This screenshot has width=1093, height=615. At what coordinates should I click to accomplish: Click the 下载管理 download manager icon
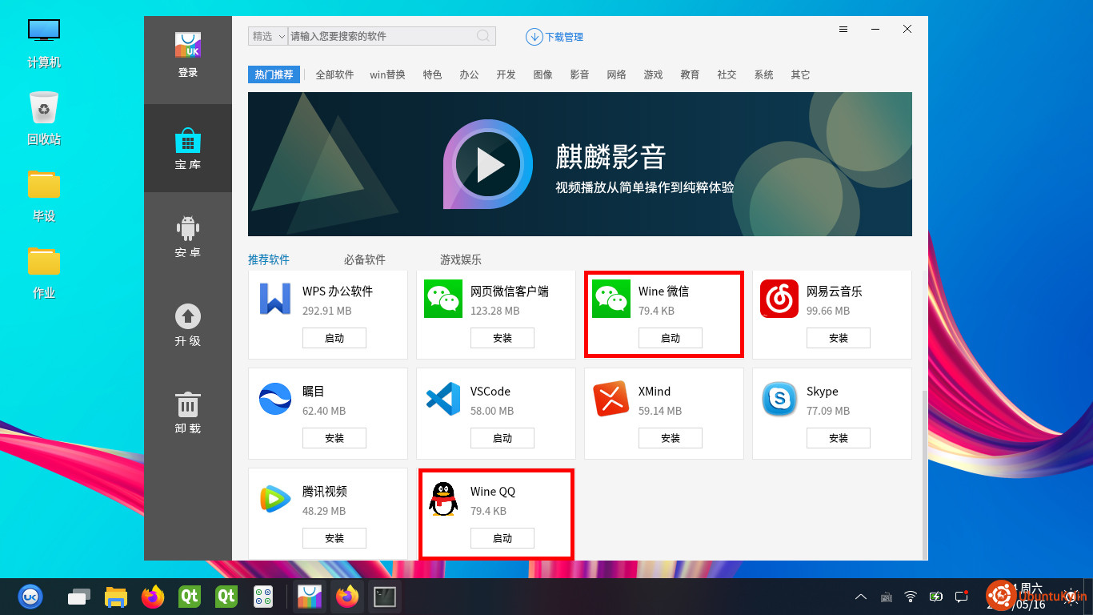(534, 37)
